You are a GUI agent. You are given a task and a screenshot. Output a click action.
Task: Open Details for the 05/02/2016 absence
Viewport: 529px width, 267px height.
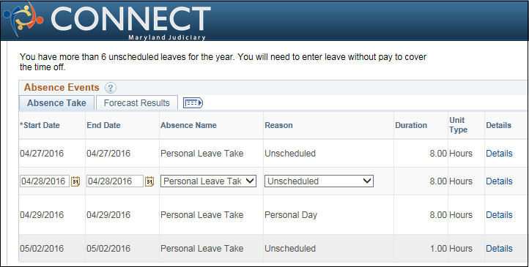coord(499,249)
